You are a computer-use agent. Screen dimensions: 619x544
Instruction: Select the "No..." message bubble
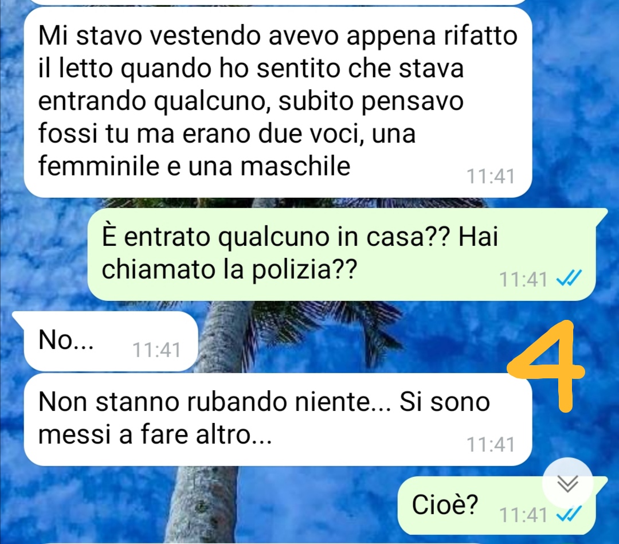111,341
